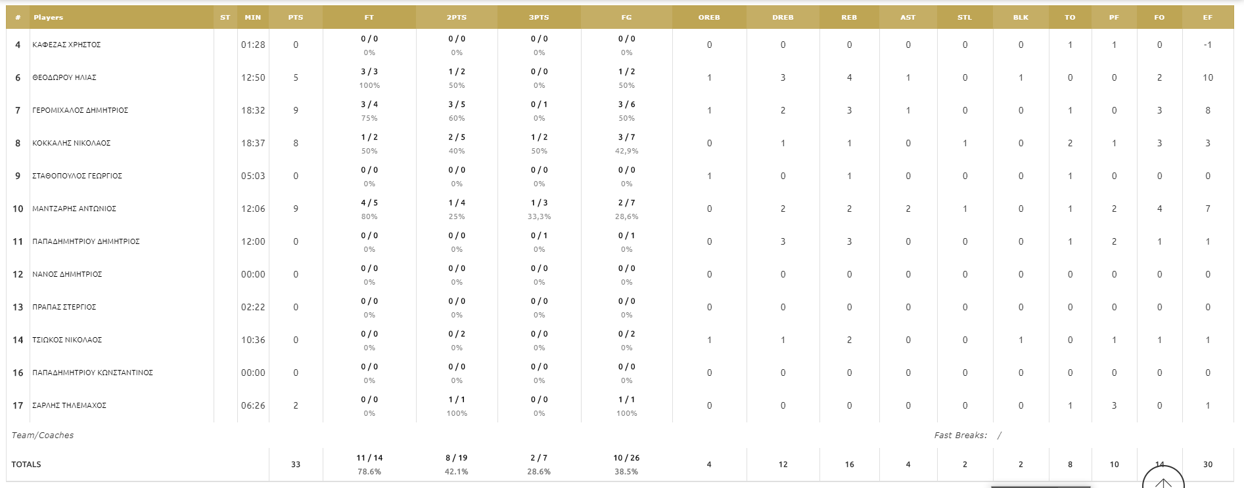Select the FT column header
The height and width of the screenshot is (488, 1244).
369,18
